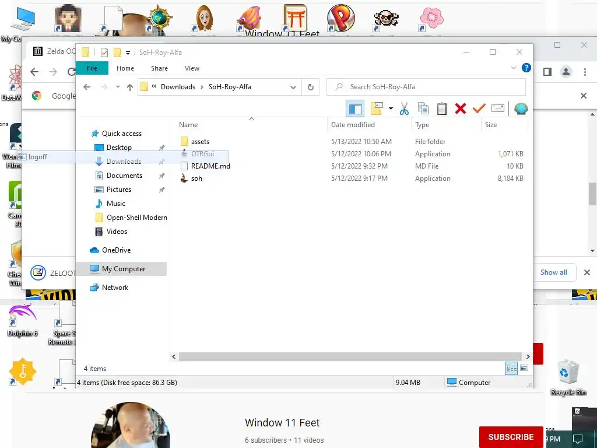Toggle the Chrome side panel icon

click(547, 72)
